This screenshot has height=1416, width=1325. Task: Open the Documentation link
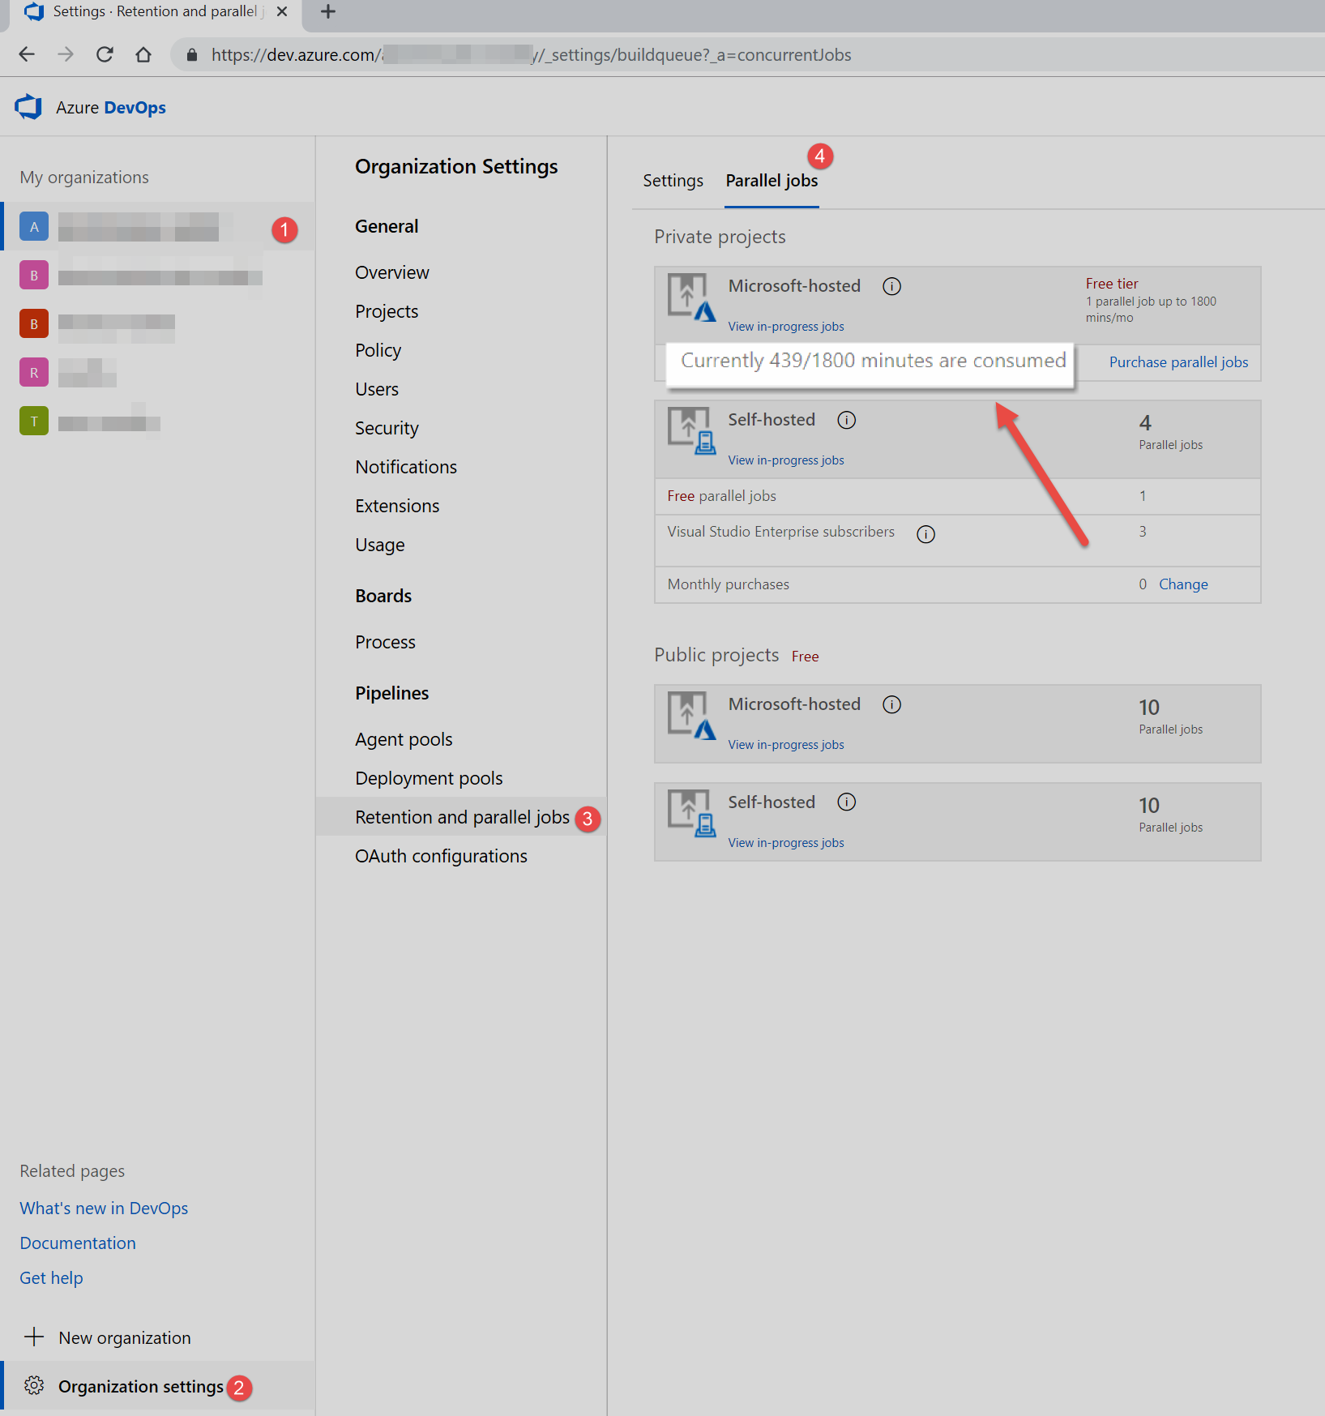78,1243
